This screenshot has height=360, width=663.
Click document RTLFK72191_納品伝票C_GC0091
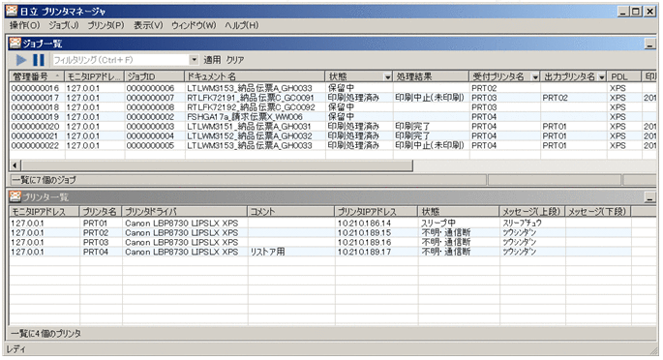point(251,98)
